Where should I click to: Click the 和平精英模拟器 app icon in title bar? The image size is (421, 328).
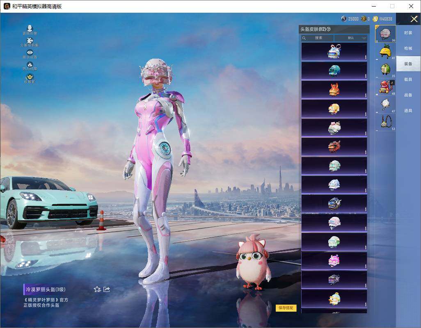[x=7, y=6]
